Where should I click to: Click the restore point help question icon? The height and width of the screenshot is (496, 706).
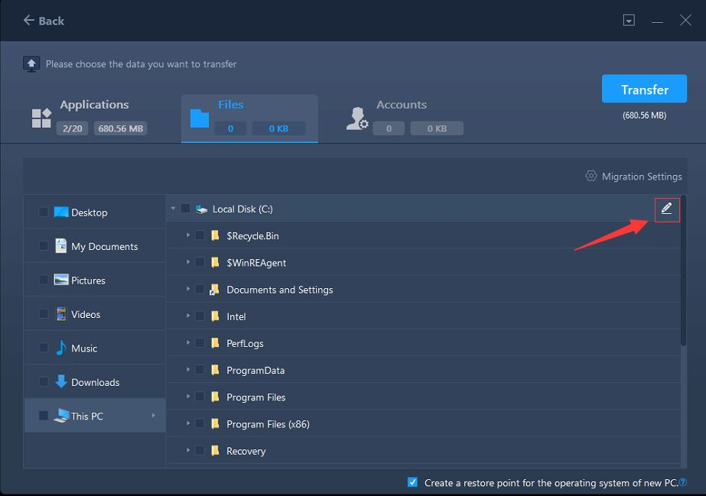(x=683, y=482)
